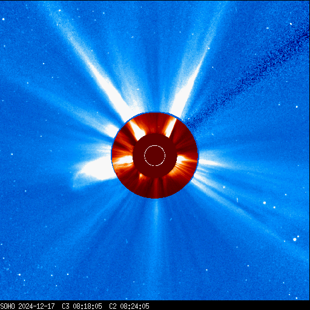This screenshot has width=310, height=310.
Task: Click the white solar disk outline circle
Action: (155, 156)
